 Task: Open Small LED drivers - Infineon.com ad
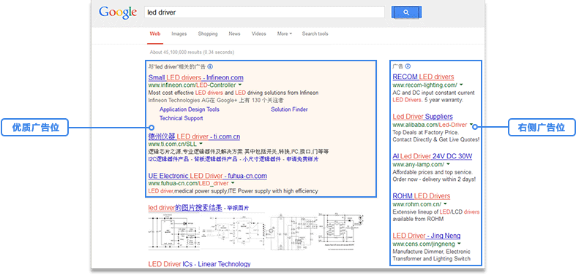196,77
